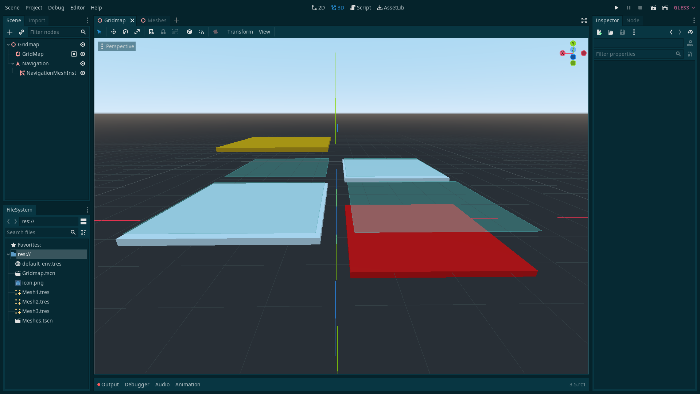Load an existing resource in the Inspector
The width and height of the screenshot is (700, 394).
coord(611,32)
